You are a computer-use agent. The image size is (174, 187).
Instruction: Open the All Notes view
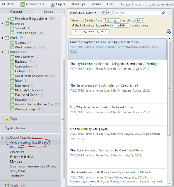click(x=8, y=4)
